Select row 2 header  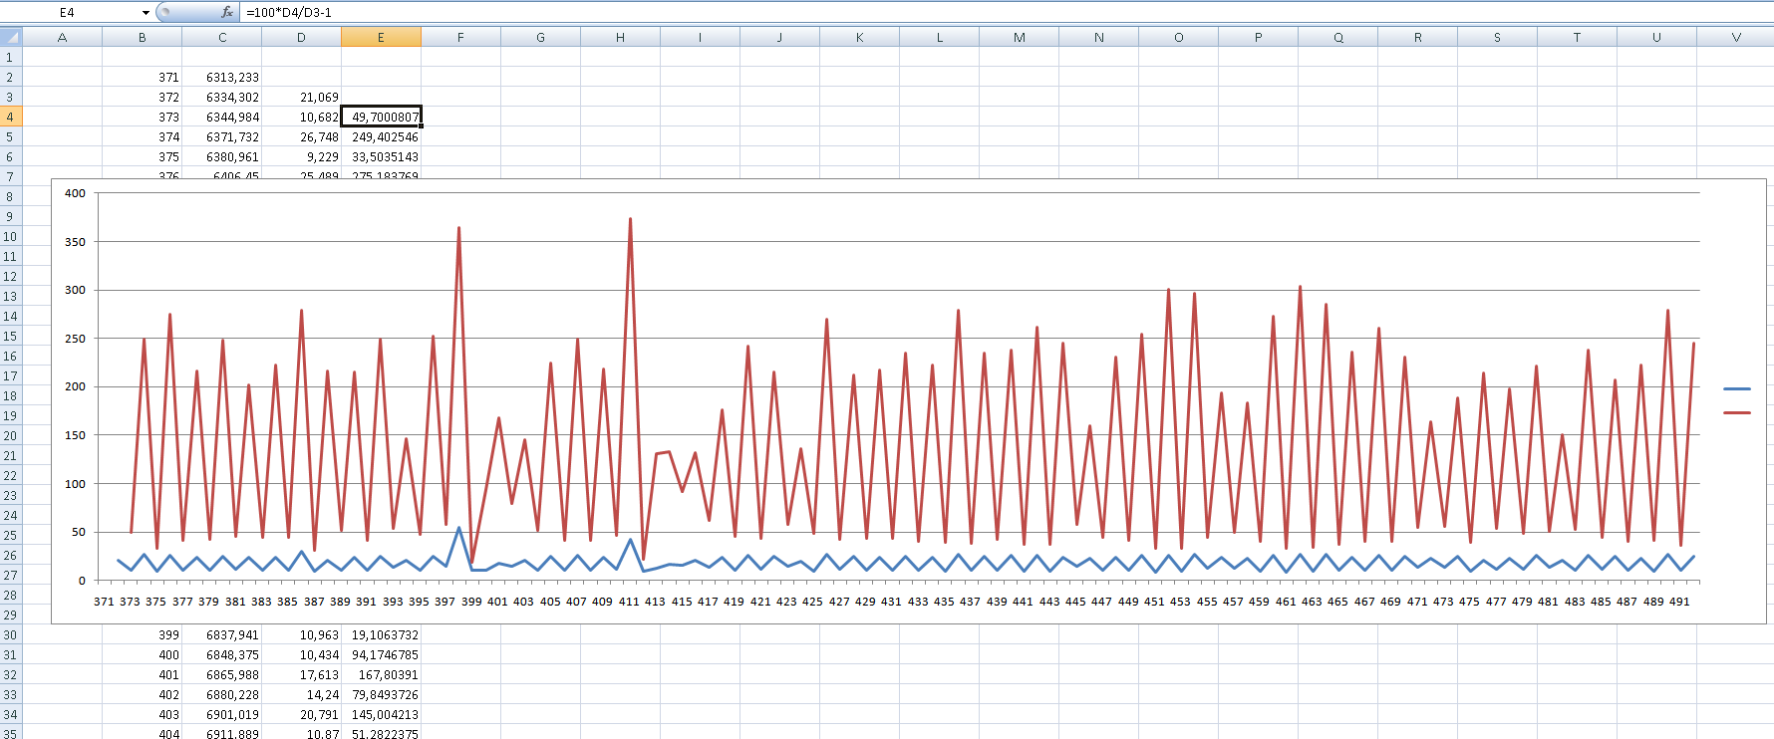coord(11,77)
